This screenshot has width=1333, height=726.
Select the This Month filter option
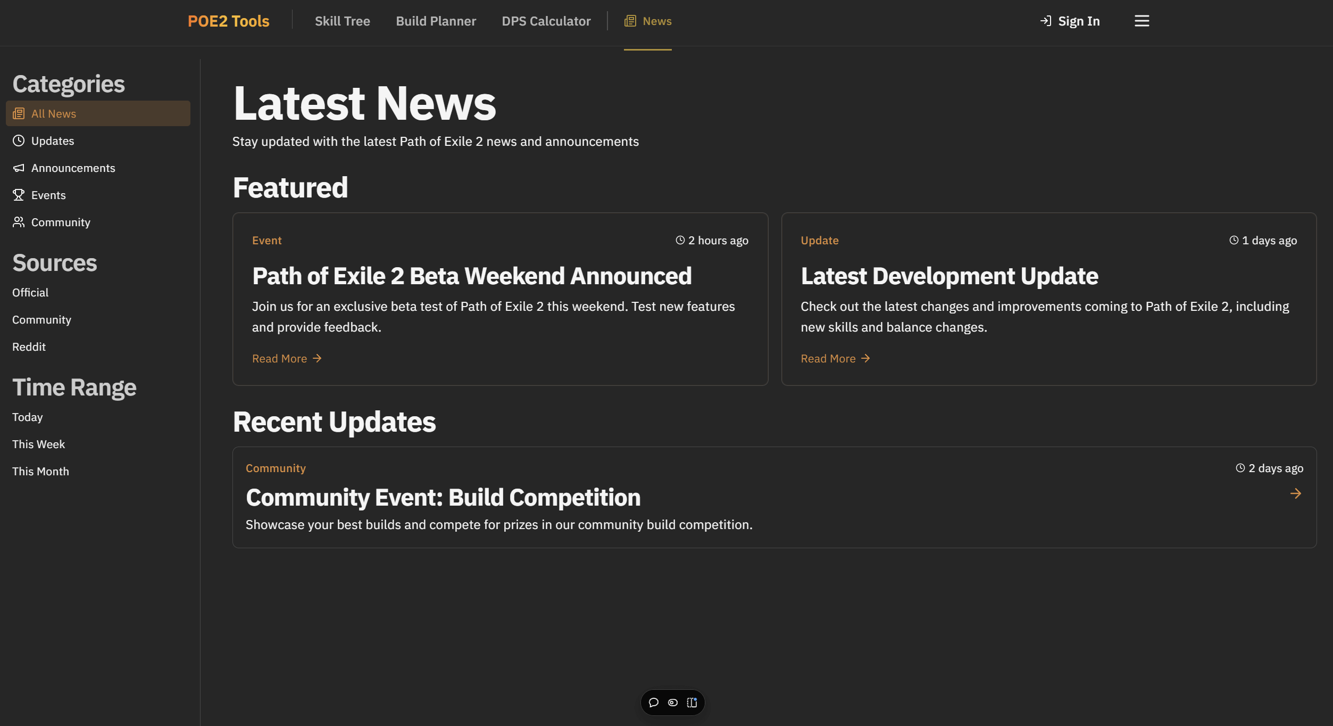coord(40,471)
